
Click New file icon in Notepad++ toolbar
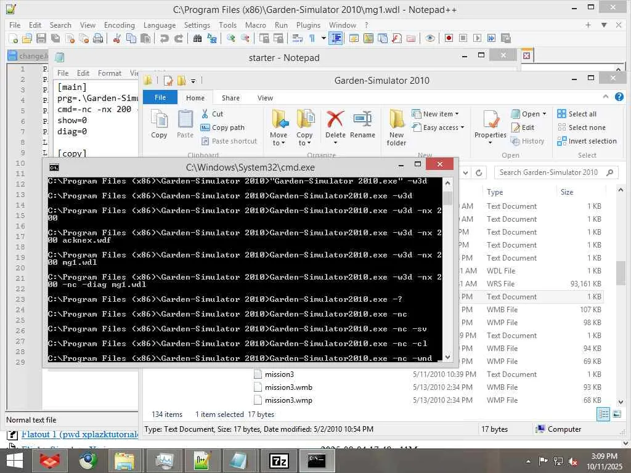click(x=13, y=39)
